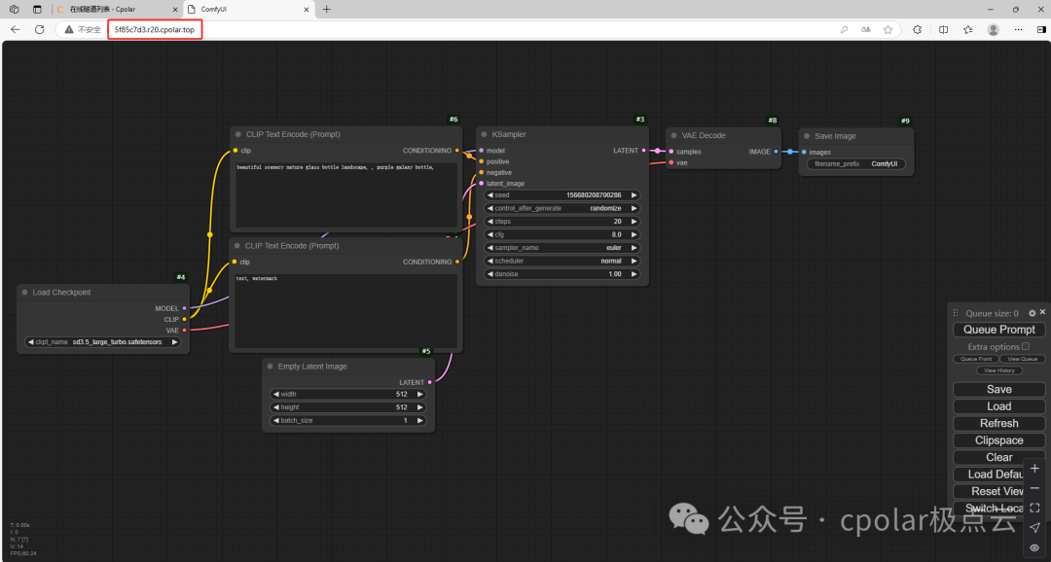
Task: Click the zoom in plus icon on canvas
Action: click(1034, 469)
